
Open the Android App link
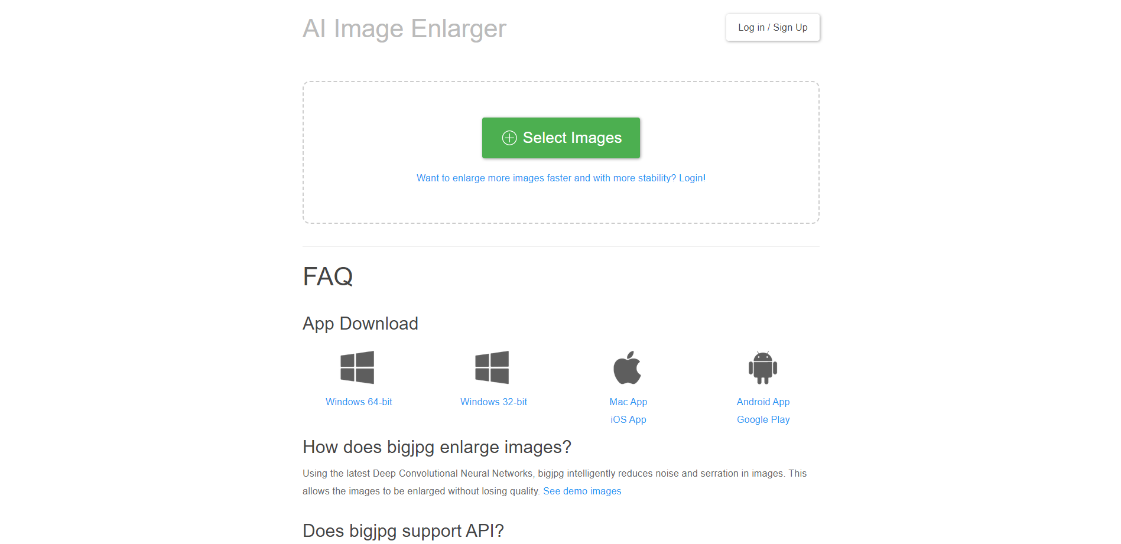[763, 402]
